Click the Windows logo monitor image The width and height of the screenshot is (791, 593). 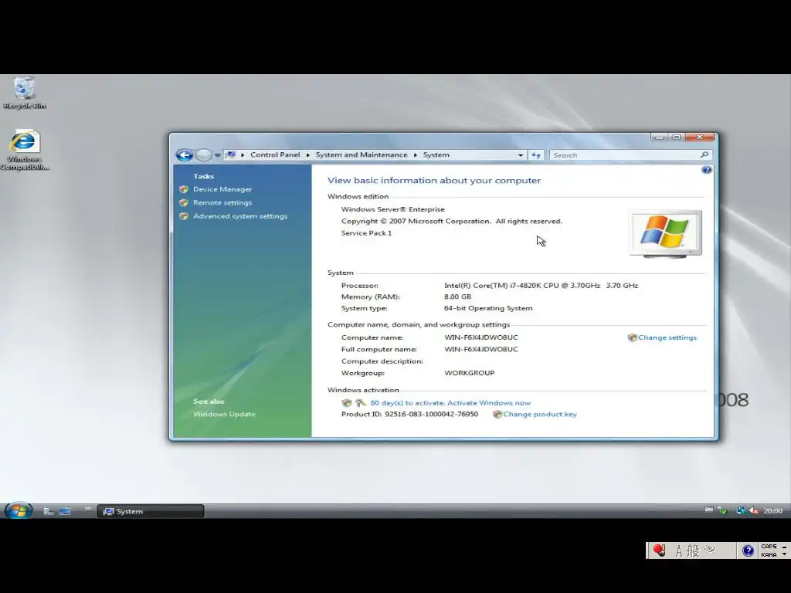tap(665, 233)
